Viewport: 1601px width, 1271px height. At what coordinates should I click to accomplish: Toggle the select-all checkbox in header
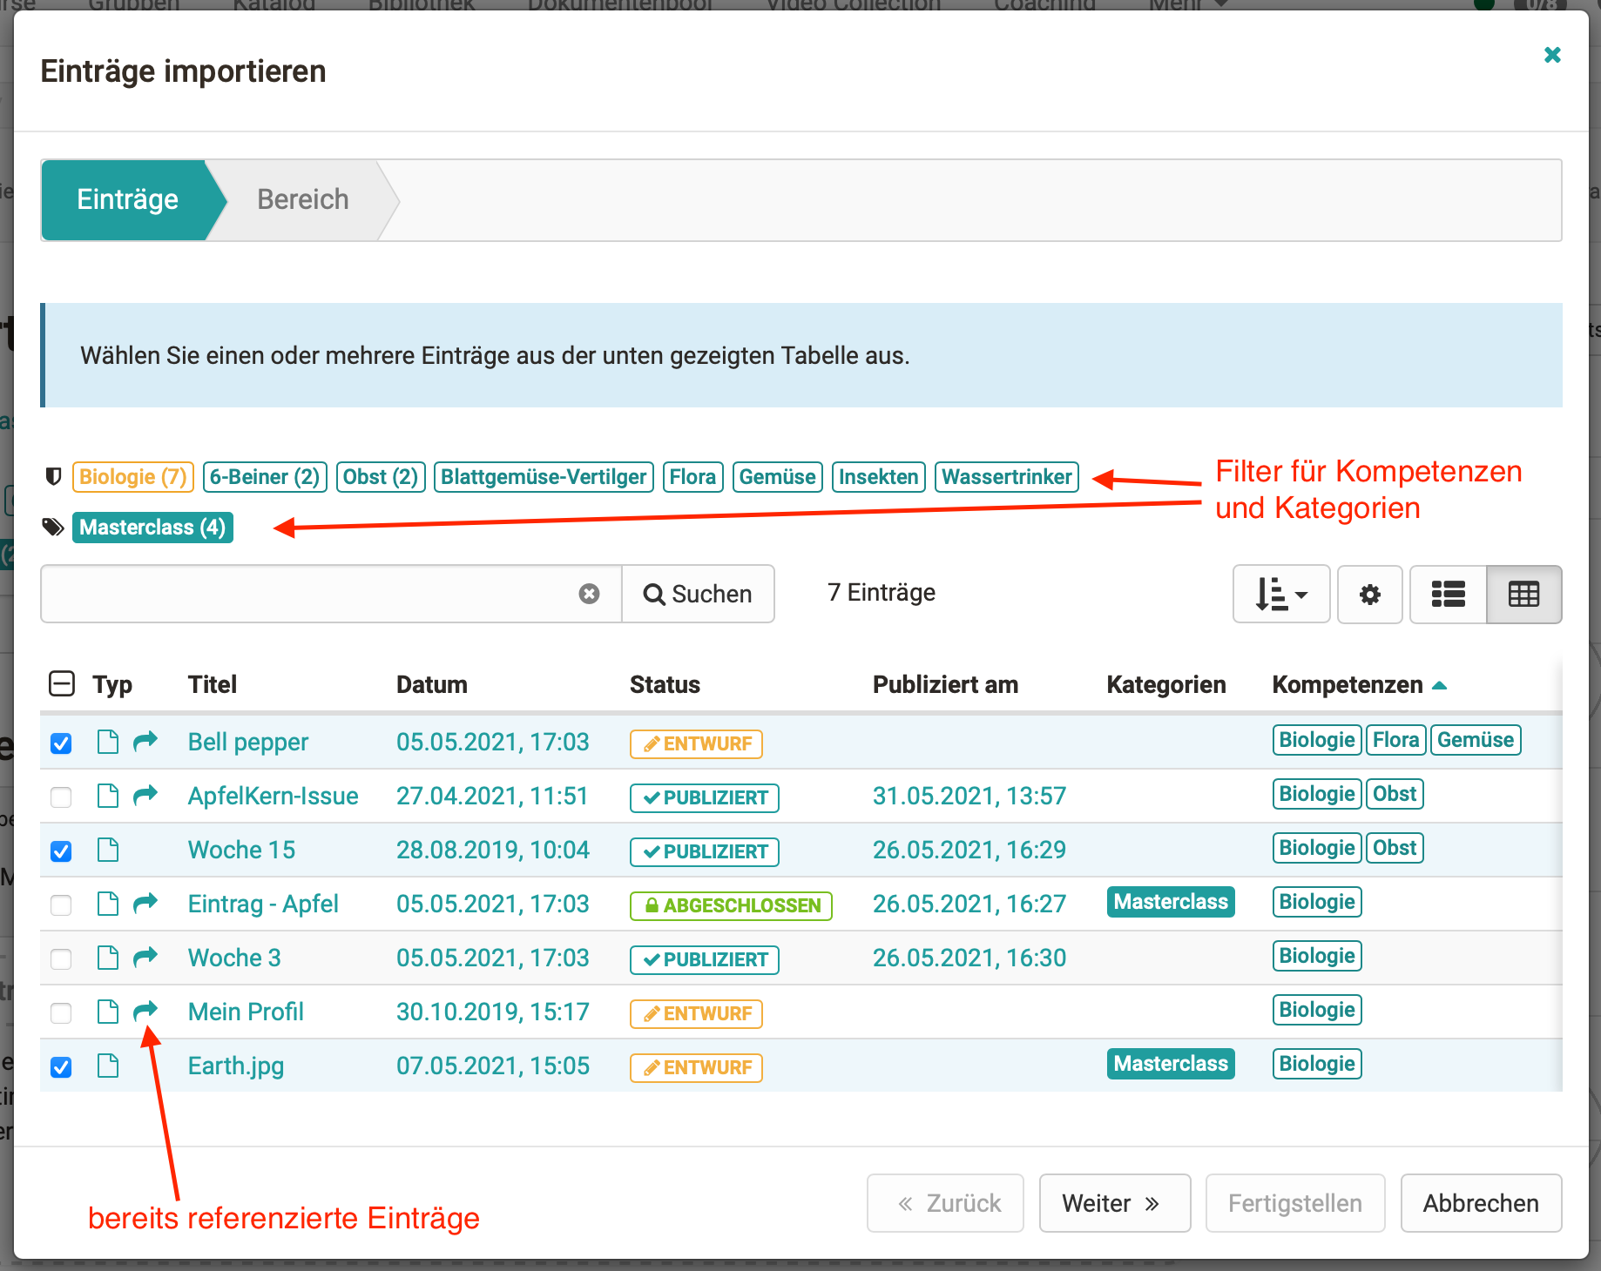click(62, 684)
